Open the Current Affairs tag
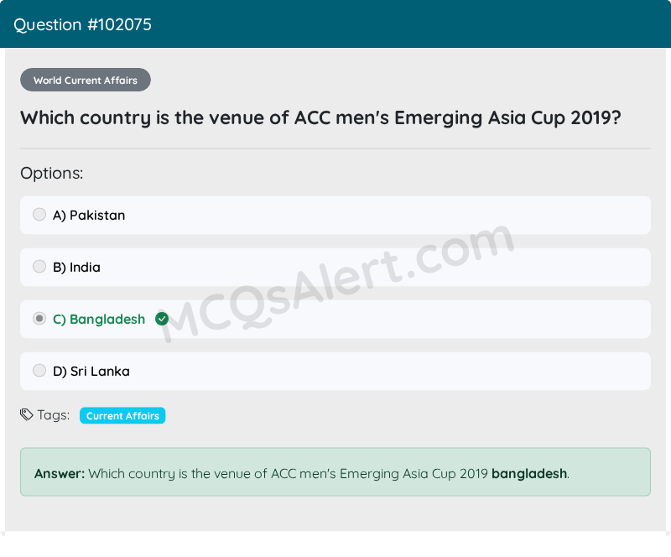 click(x=122, y=416)
